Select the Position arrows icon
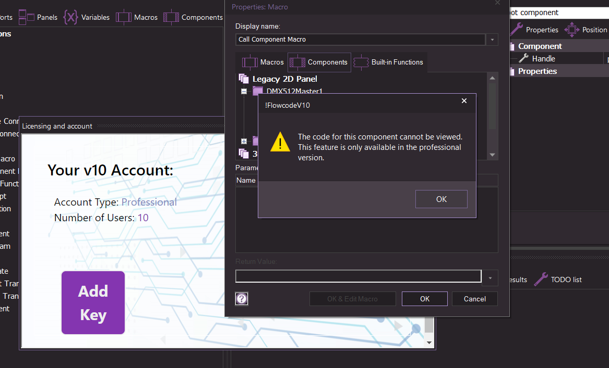The width and height of the screenshot is (609, 368). point(572,30)
